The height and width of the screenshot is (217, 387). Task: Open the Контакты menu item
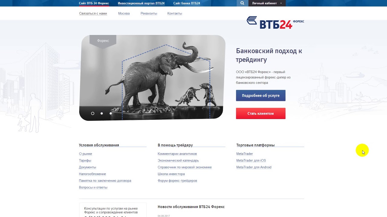pyautogui.click(x=175, y=14)
